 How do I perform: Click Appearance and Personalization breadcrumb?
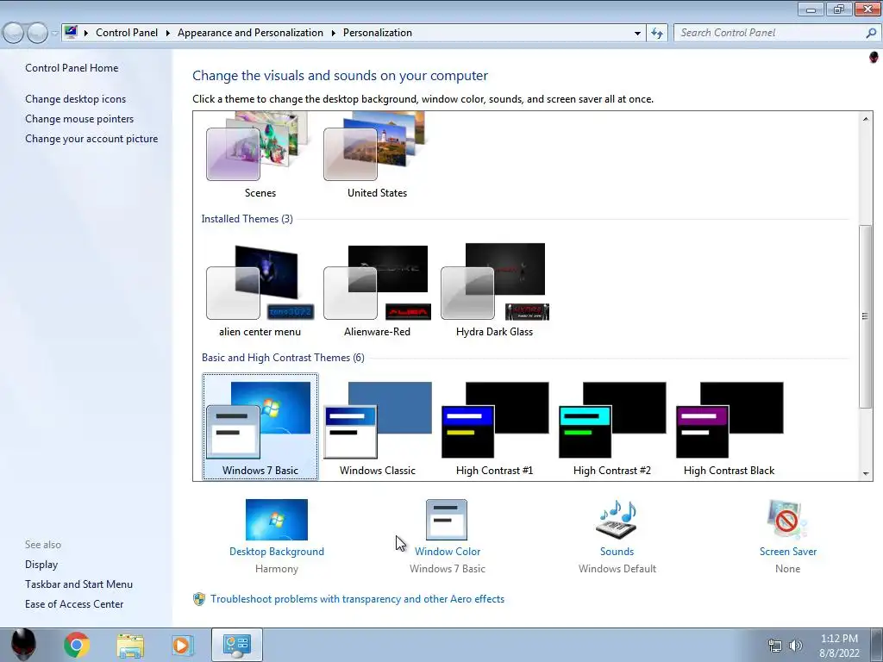click(250, 33)
